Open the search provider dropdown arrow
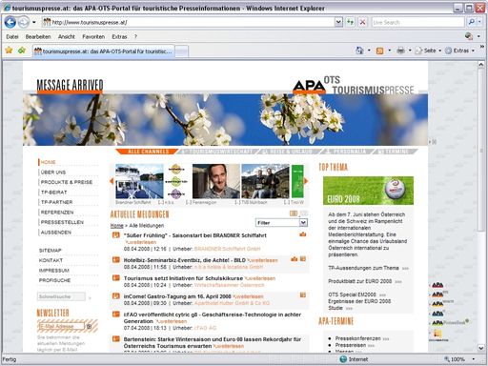Viewport: 488px width, 366px height. (480, 22)
